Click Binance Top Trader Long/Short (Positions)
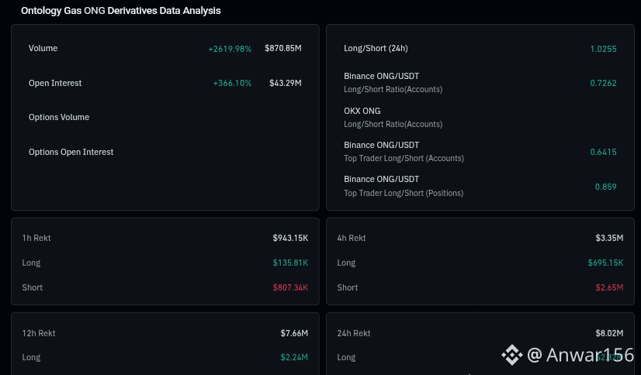 480,186
